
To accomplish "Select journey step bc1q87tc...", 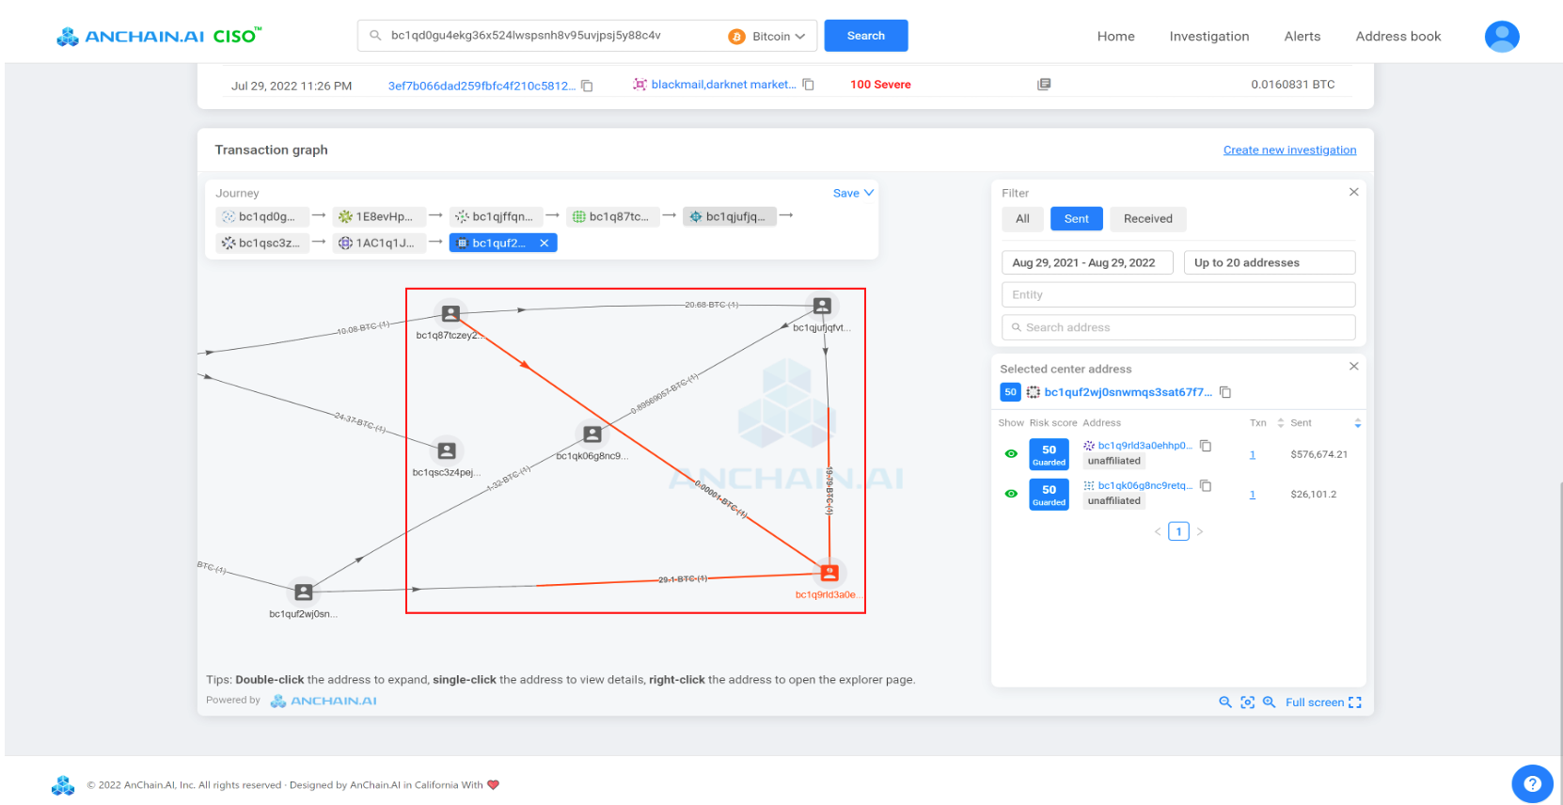I will (x=612, y=216).
